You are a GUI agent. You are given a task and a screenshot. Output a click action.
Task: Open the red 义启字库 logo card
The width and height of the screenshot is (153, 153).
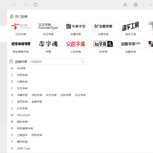click(x=76, y=44)
